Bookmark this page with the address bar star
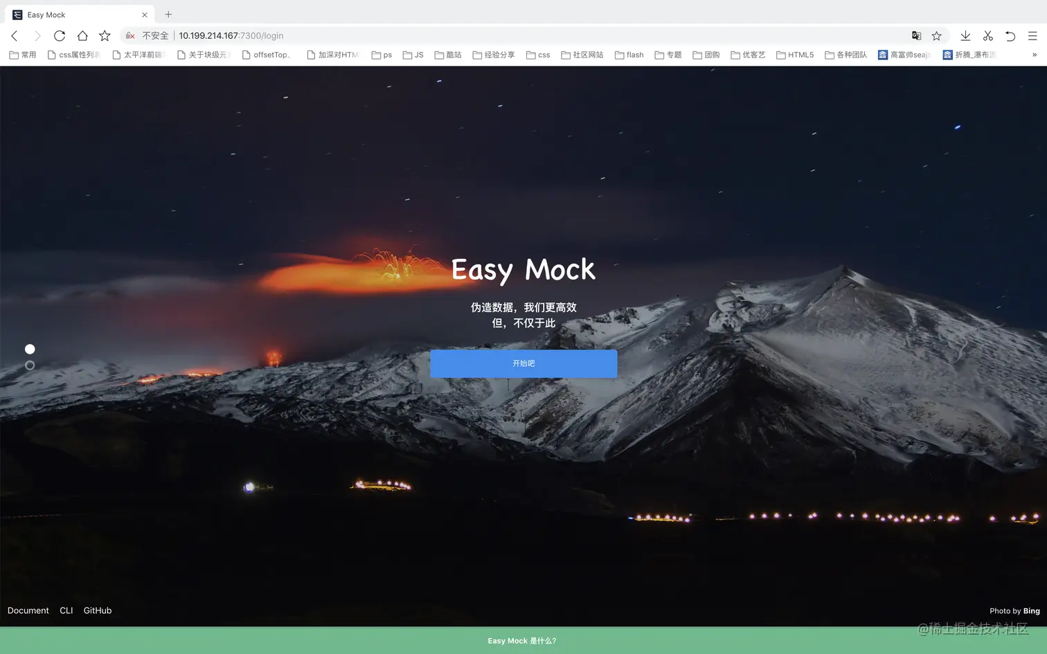 937,36
